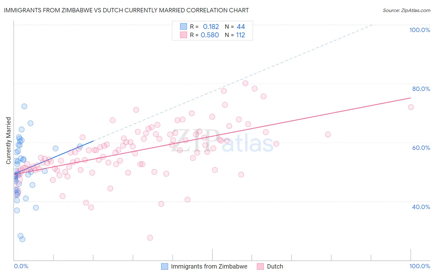Click the N value 112 in the legend
The width and height of the screenshot is (434, 275).
(240, 35)
